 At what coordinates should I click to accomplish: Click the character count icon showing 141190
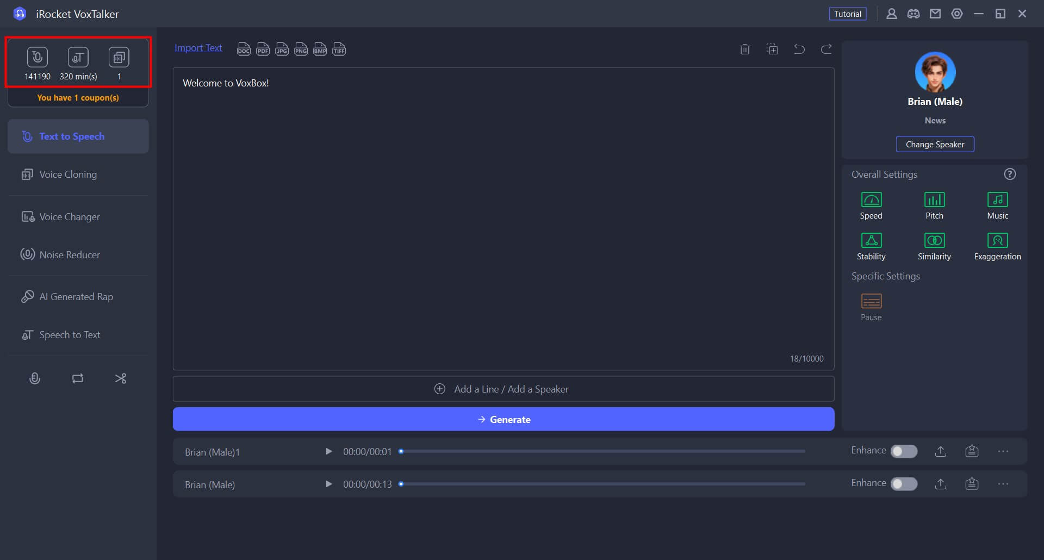[37, 57]
